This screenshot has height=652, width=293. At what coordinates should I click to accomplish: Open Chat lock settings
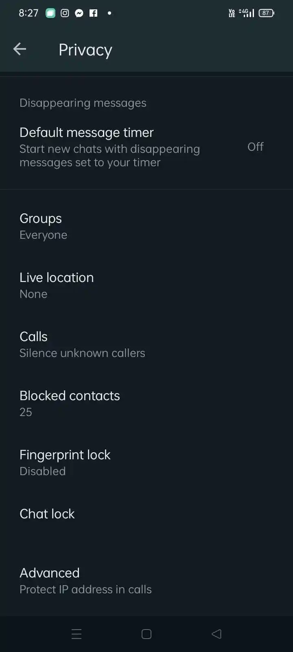point(47,514)
